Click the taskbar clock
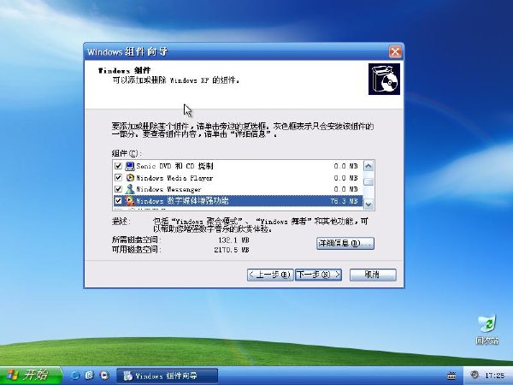Image resolution: width=513 pixels, height=385 pixels. tap(495, 376)
